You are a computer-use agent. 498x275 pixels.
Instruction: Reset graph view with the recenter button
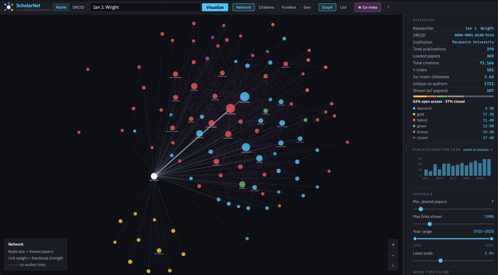click(393, 266)
